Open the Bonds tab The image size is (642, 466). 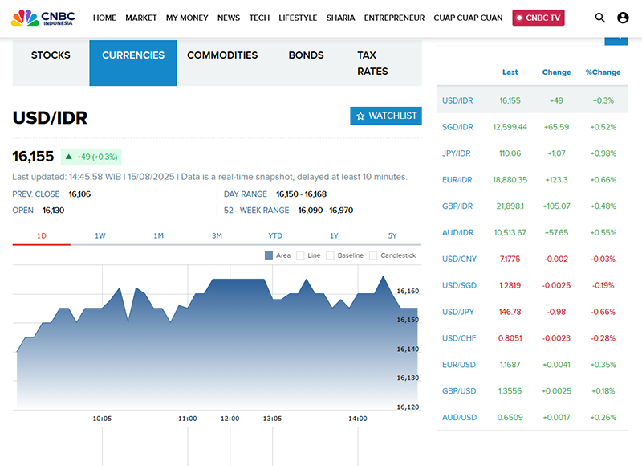click(x=306, y=55)
